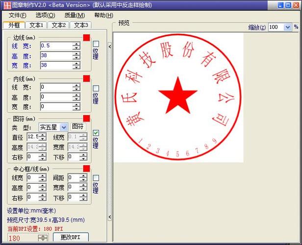Click the 边线 线宽 input field
Viewport: 302px width, 245px height.
pyautogui.click(x=56, y=46)
